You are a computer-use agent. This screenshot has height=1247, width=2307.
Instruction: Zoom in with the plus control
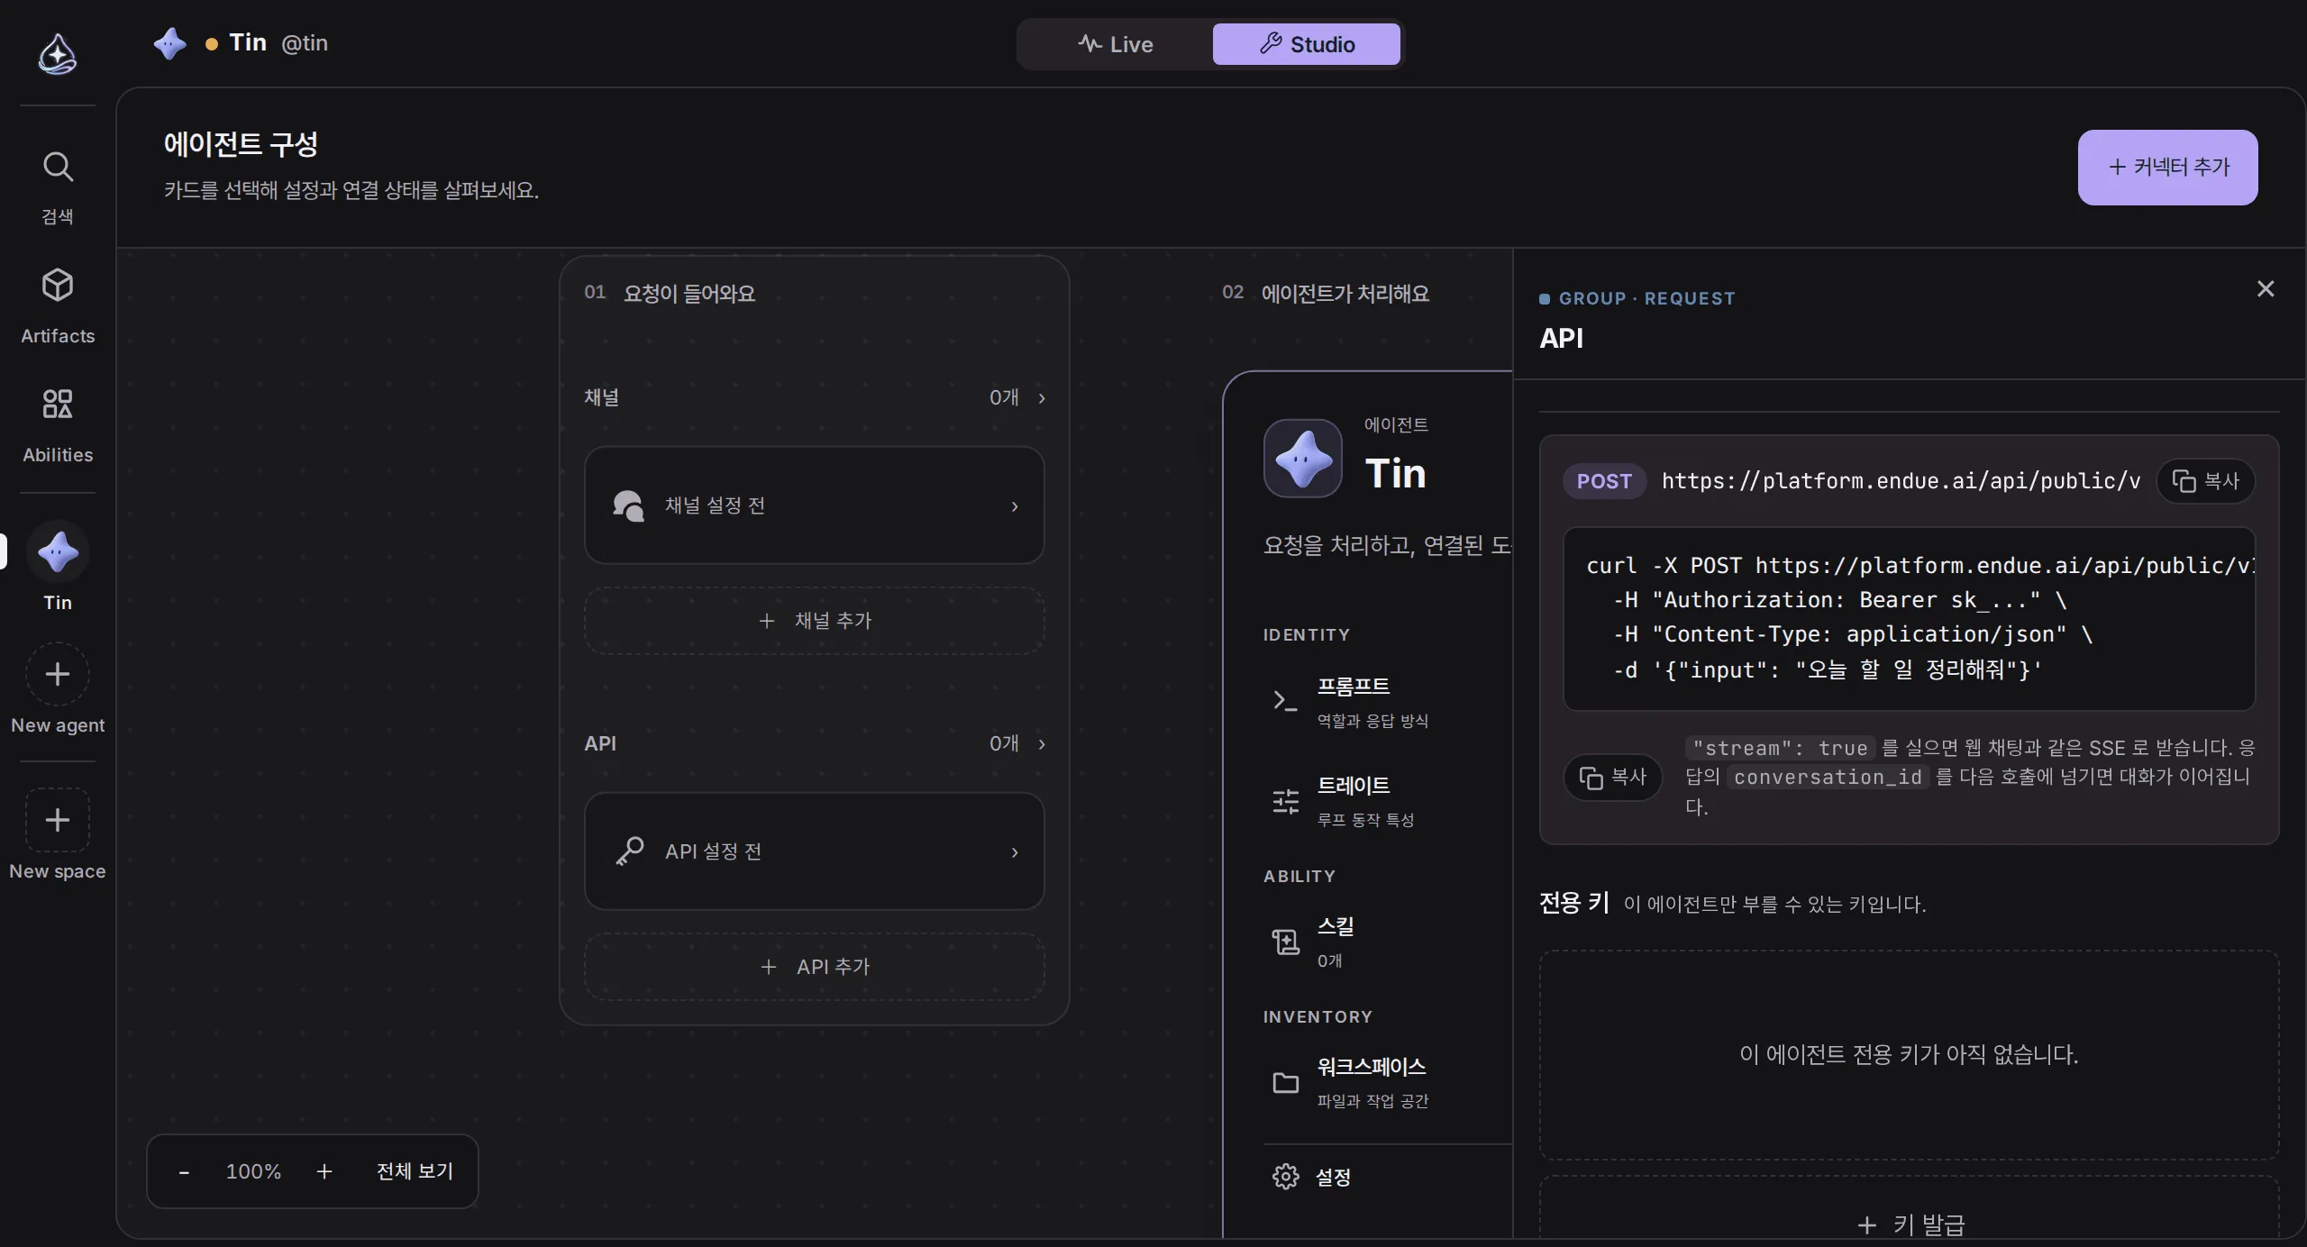pos(324,1171)
